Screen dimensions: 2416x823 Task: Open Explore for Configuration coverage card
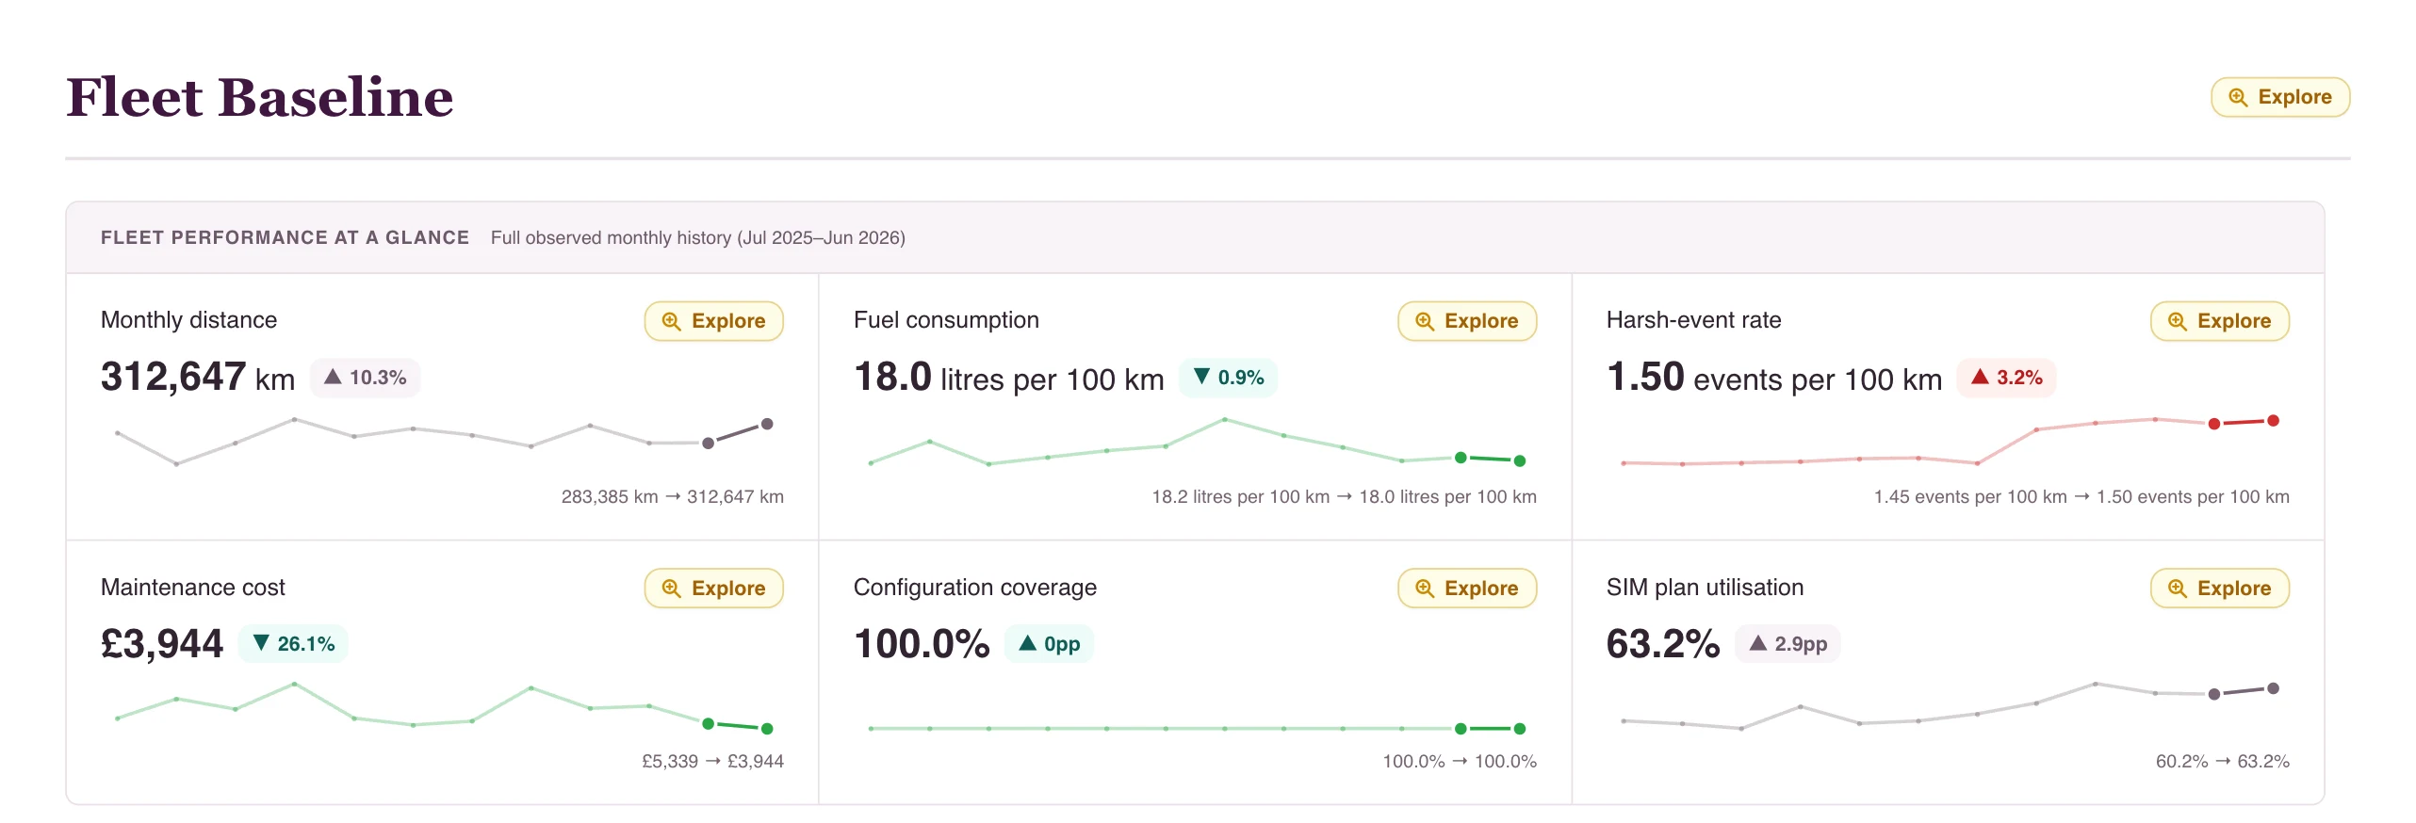[x=1466, y=589]
